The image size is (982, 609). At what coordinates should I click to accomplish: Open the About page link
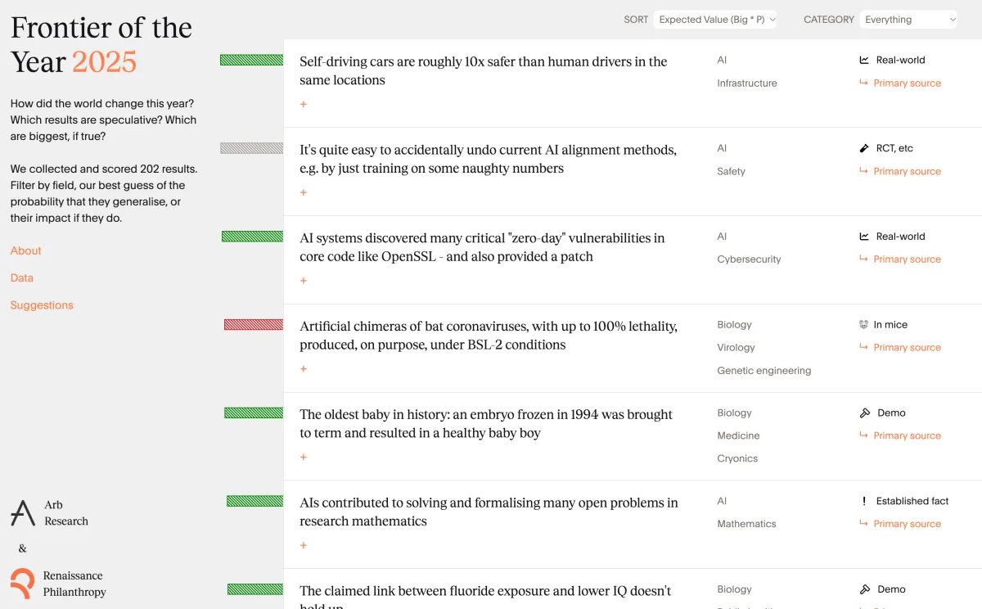[25, 250]
